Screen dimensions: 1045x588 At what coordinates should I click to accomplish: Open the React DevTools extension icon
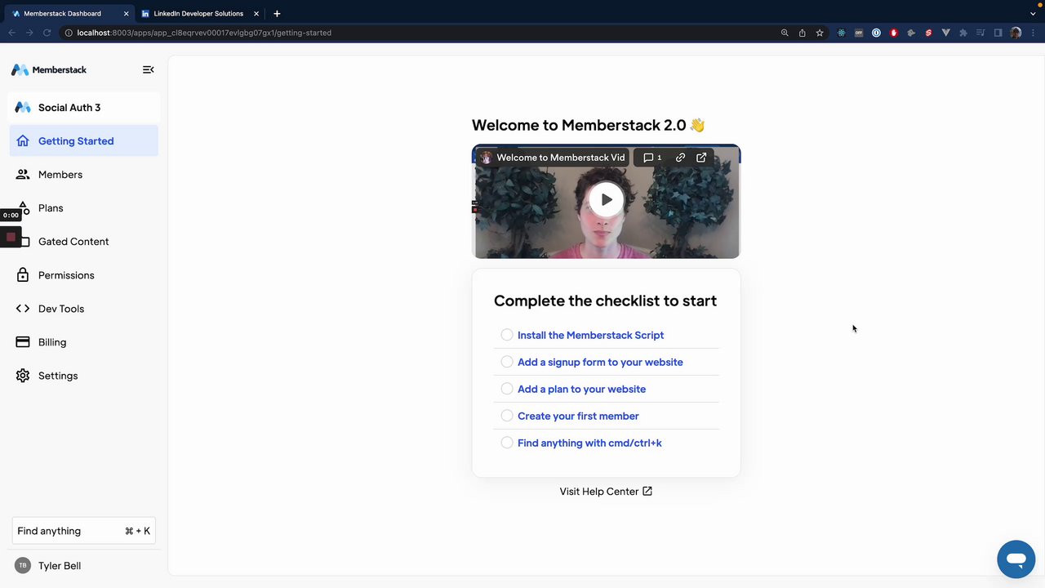(841, 33)
